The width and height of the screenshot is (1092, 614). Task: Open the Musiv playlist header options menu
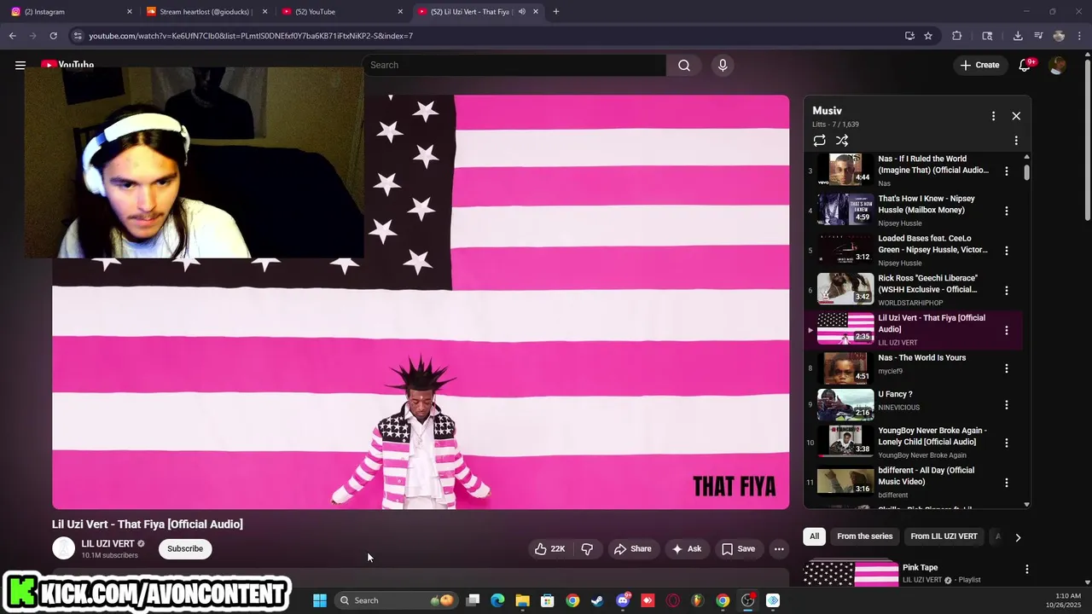(993, 116)
